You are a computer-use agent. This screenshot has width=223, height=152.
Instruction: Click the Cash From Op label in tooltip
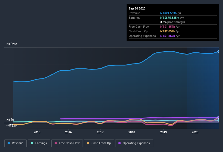pyautogui.click(x=138, y=31)
